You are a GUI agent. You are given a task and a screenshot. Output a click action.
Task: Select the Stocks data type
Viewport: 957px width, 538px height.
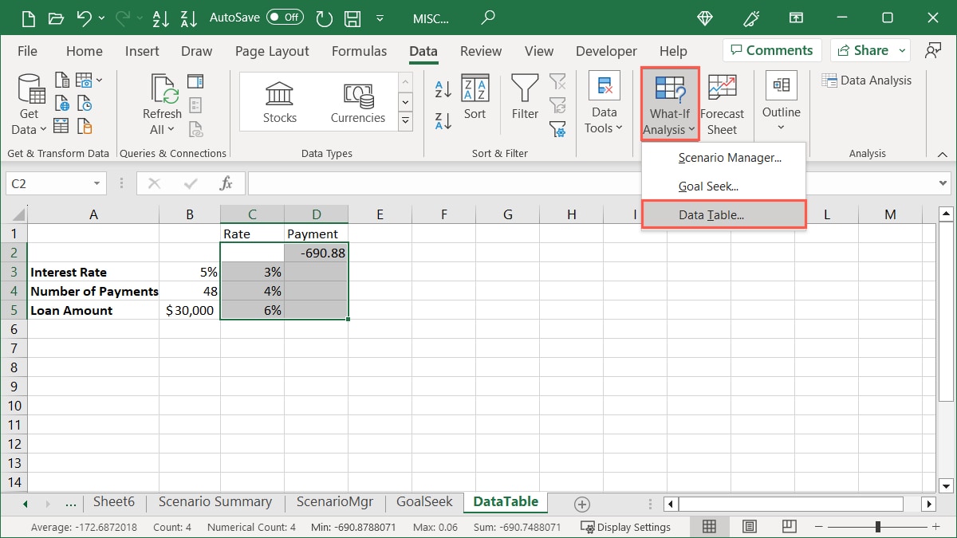pos(279,100)
